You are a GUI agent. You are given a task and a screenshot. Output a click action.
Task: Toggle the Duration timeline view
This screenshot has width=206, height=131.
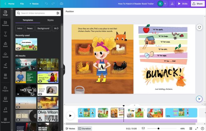pyautogui.click(x=85, y=129)
